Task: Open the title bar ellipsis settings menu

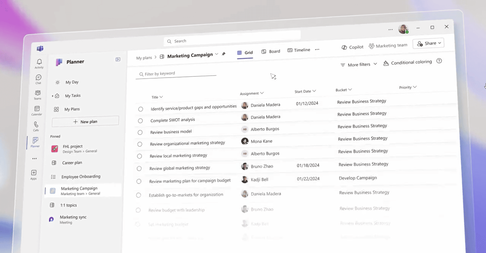Action: pos(391,30)
